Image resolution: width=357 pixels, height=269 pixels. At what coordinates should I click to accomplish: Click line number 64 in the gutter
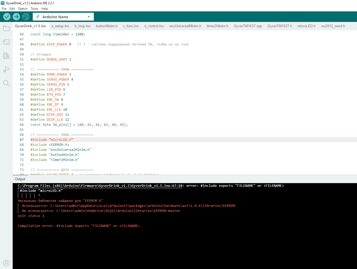pyautogui.click(x=22, y=125)
